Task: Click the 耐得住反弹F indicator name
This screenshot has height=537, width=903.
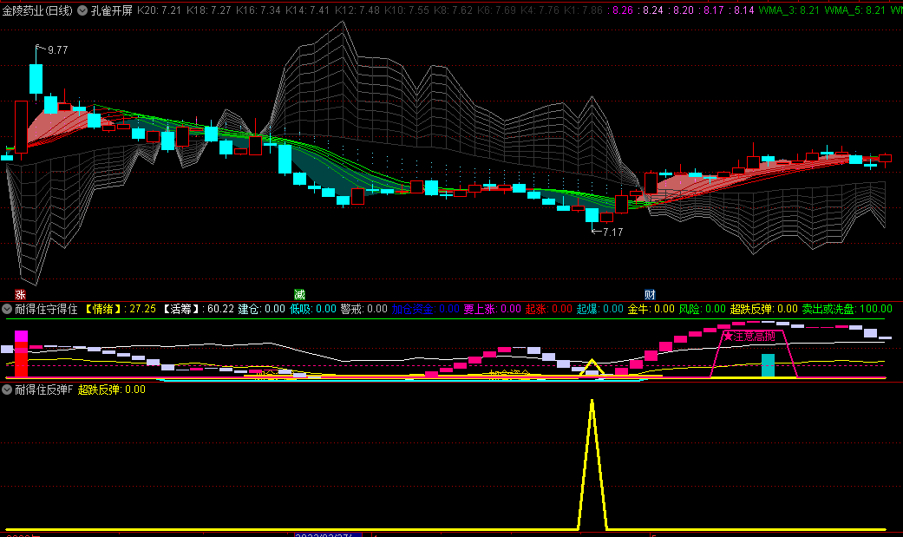Action: coord(43,390)
